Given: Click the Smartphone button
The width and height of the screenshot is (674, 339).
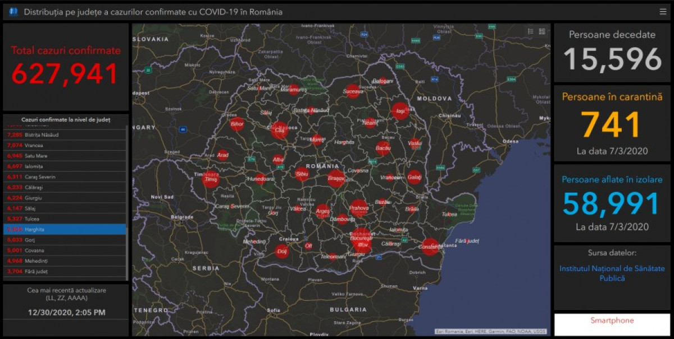Looking at the screenshot, I should [612, 321].
